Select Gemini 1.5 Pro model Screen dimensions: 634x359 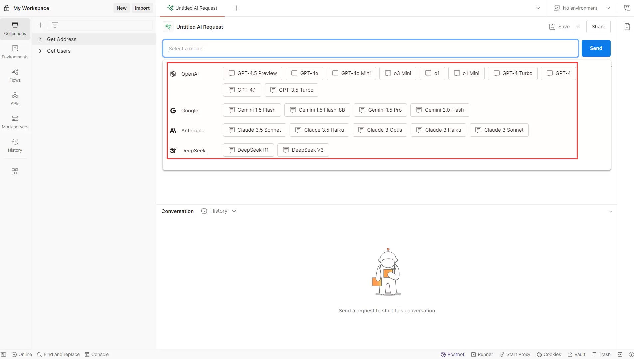(x=380, y=110)
